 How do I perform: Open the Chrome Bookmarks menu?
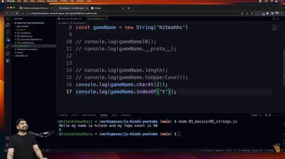[x=52, y=1]
